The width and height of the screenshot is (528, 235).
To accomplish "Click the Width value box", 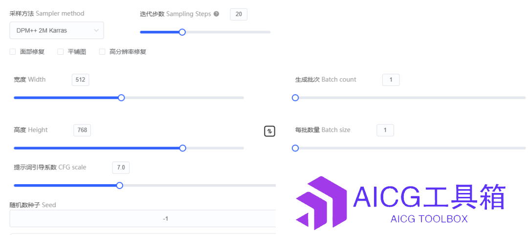I will coord(81,80).
